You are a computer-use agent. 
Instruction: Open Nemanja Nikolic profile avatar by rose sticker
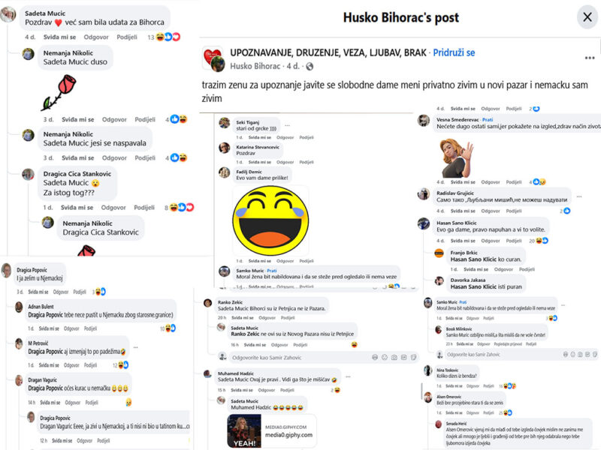[x=28, y=54]
